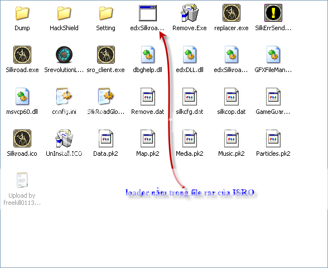
Task: Select the edxSilkroad loader window icon
Action: [148, 13]
